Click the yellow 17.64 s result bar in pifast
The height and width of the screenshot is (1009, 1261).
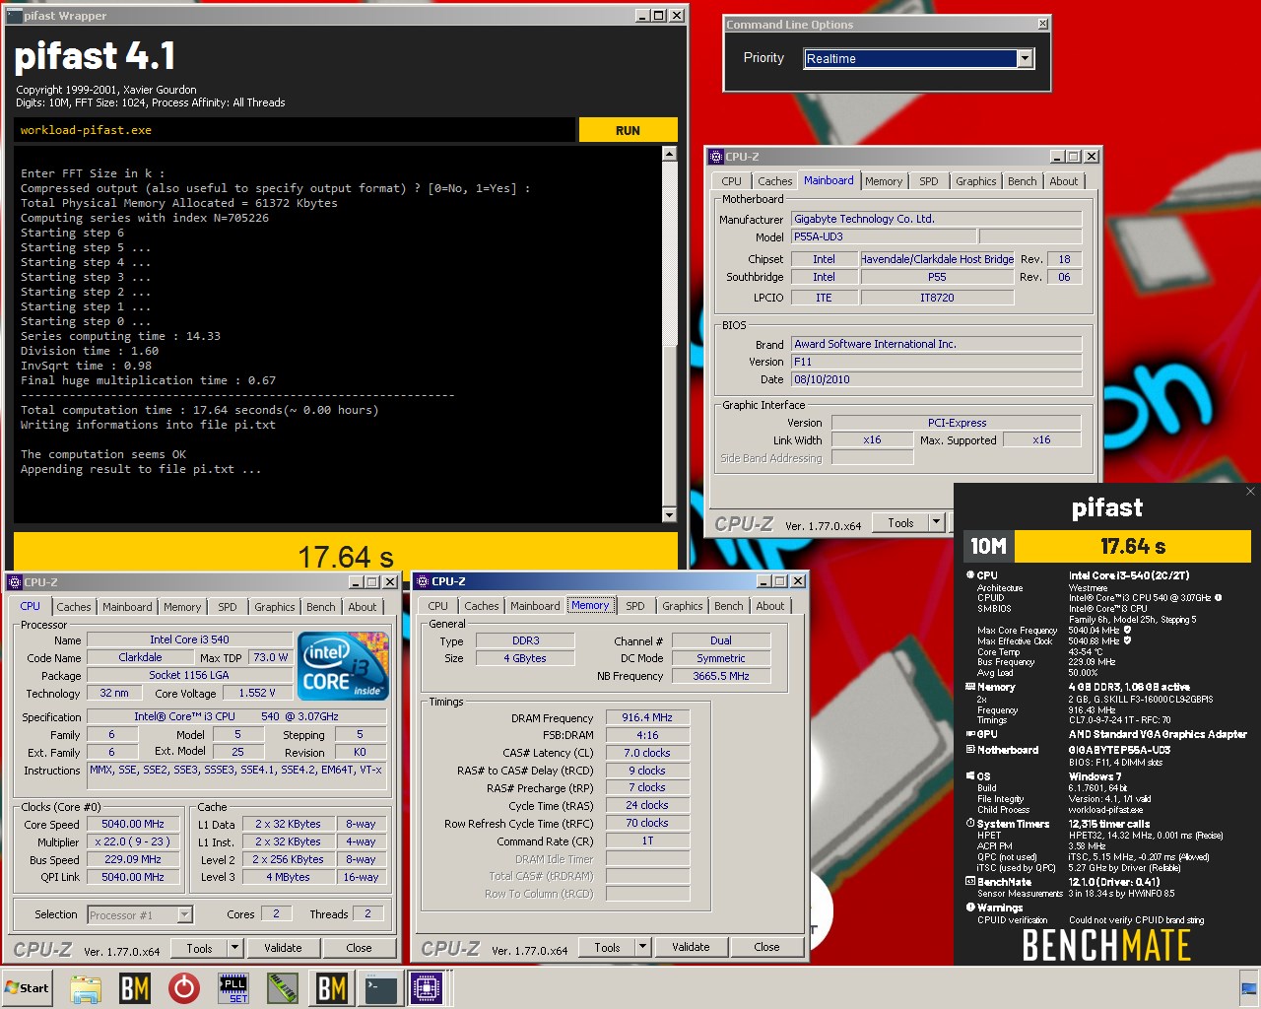[346, 554]
